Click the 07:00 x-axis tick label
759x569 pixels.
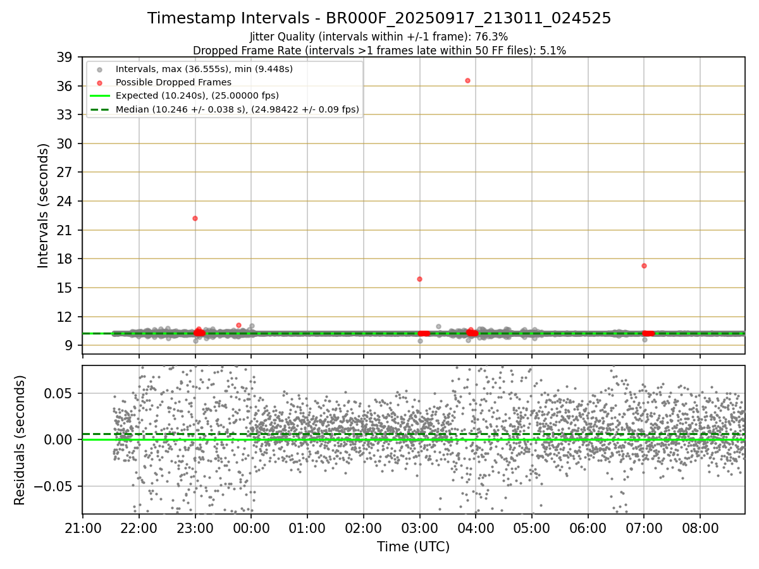click(644, 528)
